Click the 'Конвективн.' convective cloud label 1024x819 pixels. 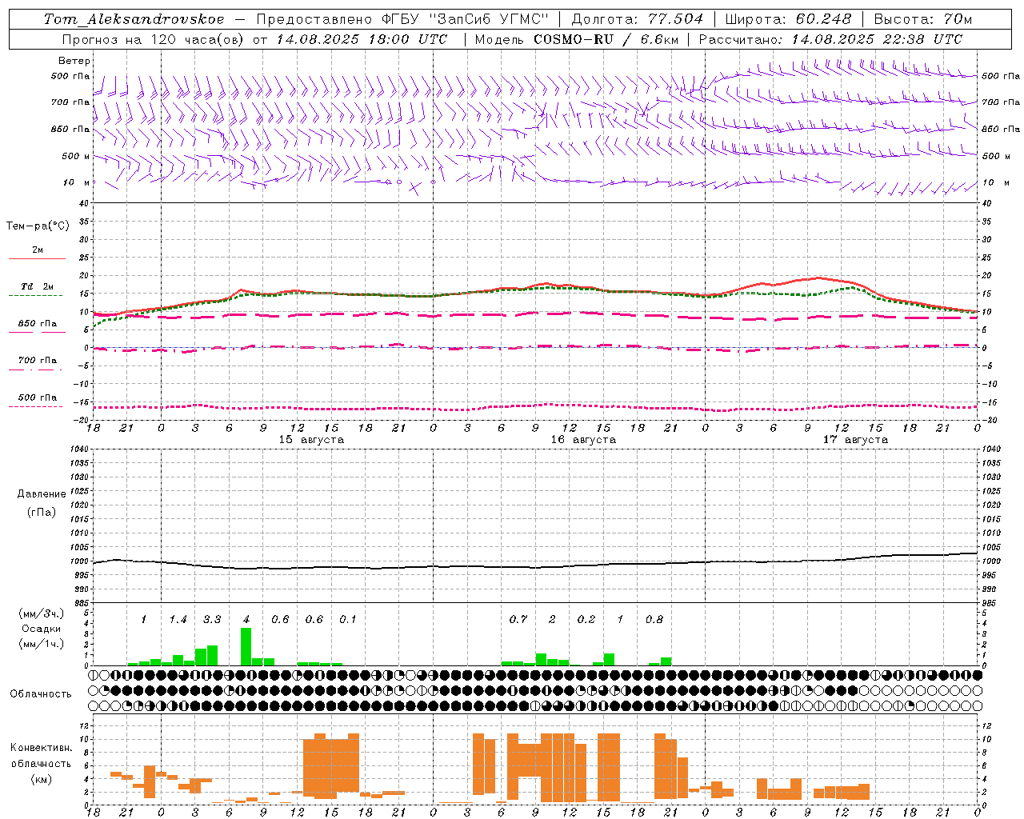pyautogui.click(x=41, y=748)
